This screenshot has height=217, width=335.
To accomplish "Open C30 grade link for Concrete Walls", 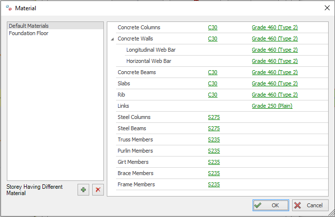I will 213,39.
